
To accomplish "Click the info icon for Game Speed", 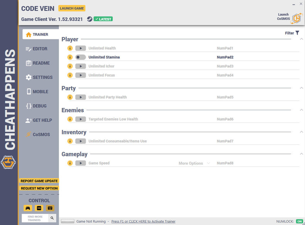I will [70, 163].
